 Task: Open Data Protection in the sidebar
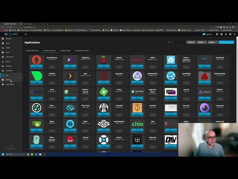coord(11,57)
